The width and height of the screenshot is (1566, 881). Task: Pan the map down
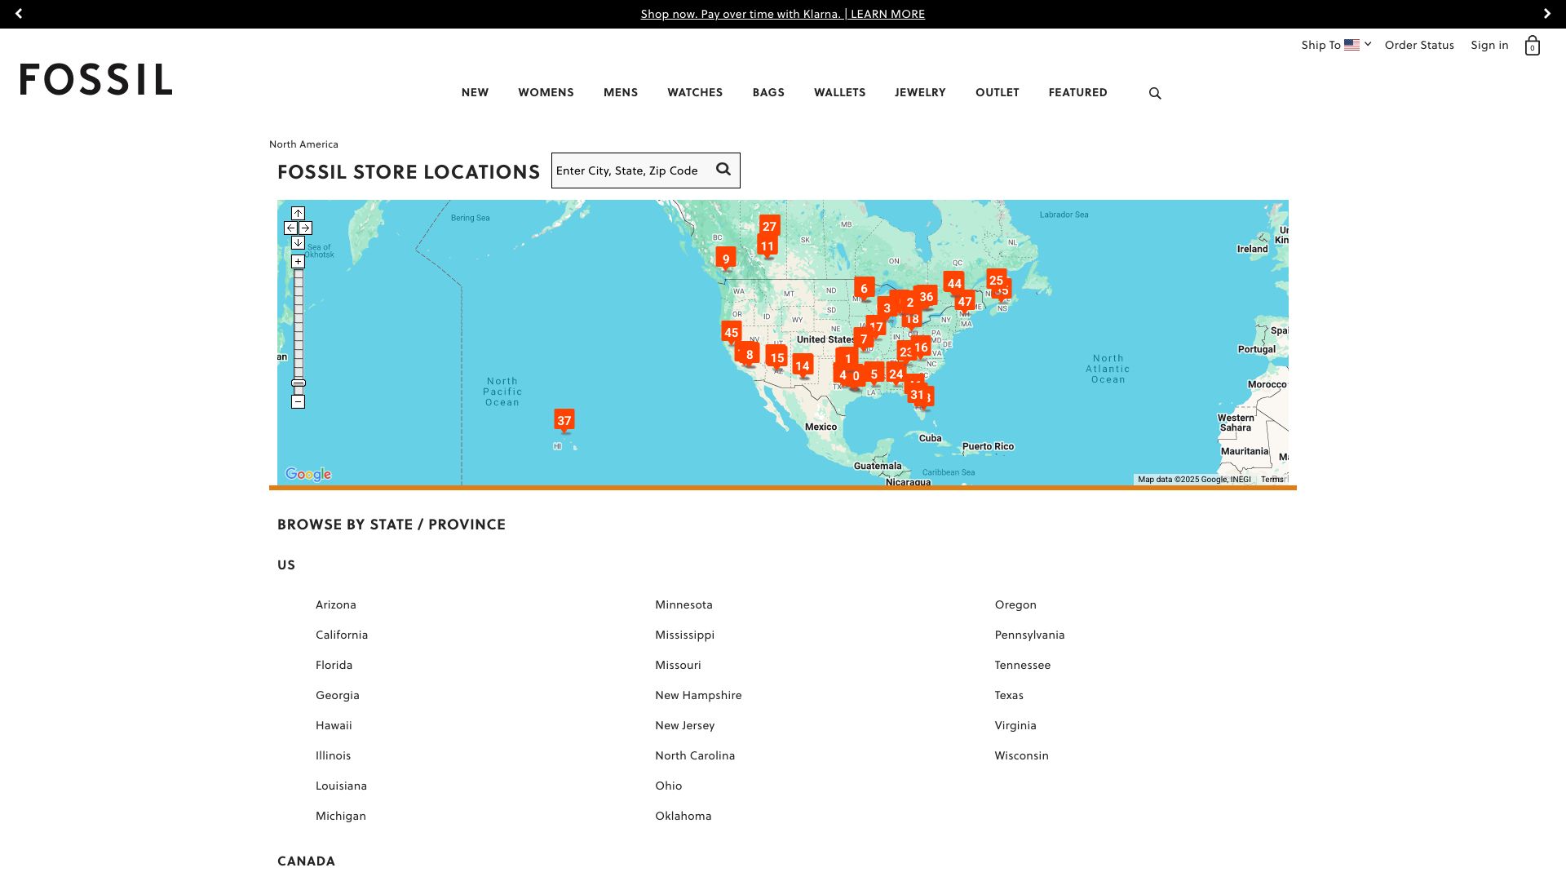tap(298, 242)
